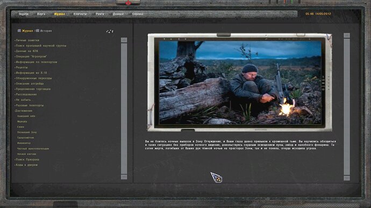Click the journal list scroll-up arrow

coord(124,40)
